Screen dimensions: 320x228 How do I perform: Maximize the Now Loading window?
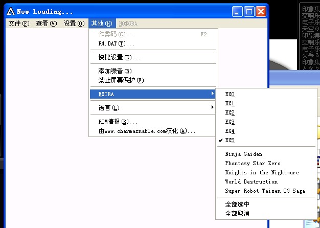coord(249,11)
